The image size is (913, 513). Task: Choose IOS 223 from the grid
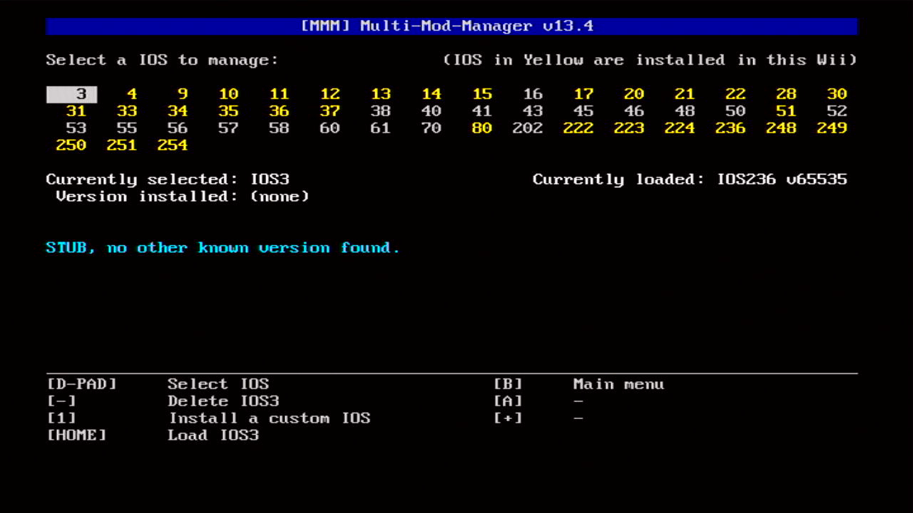tap(629, 128)
